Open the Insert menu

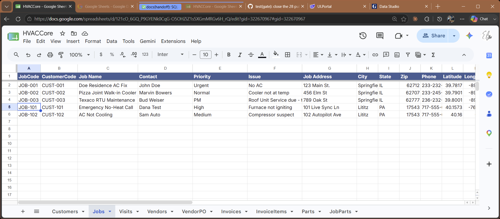click(73, 41)
